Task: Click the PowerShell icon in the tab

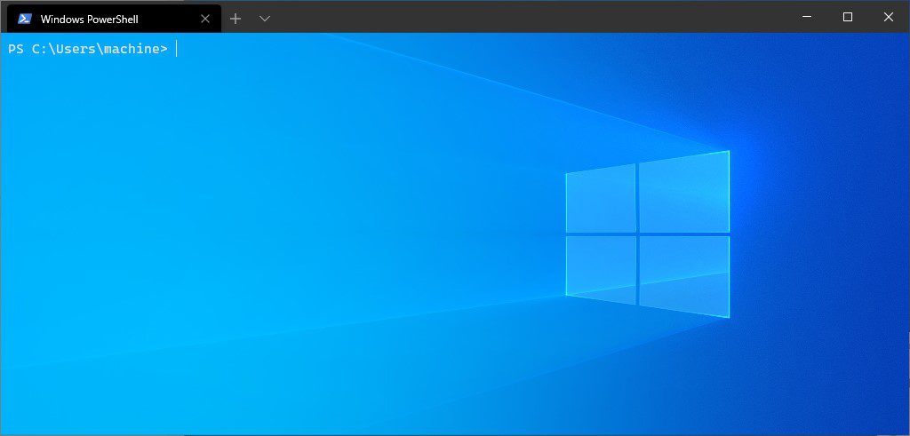Action: [24, 19]
